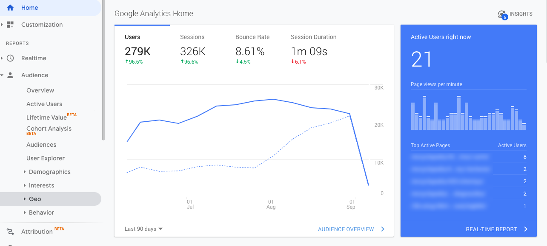Expand the Demographics submenu
This screenshot has height=246, width=547.
(x=25, y=172)
